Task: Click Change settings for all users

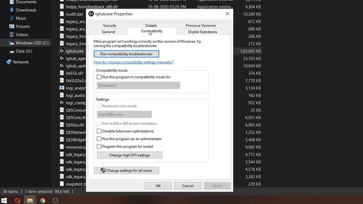Action: [x=126, y=171]
